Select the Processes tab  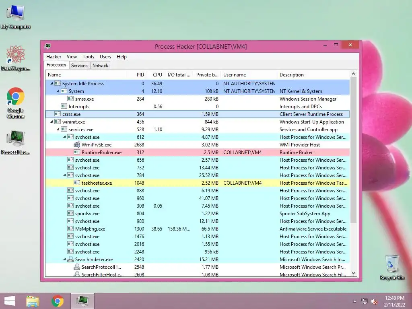point(56,65)
